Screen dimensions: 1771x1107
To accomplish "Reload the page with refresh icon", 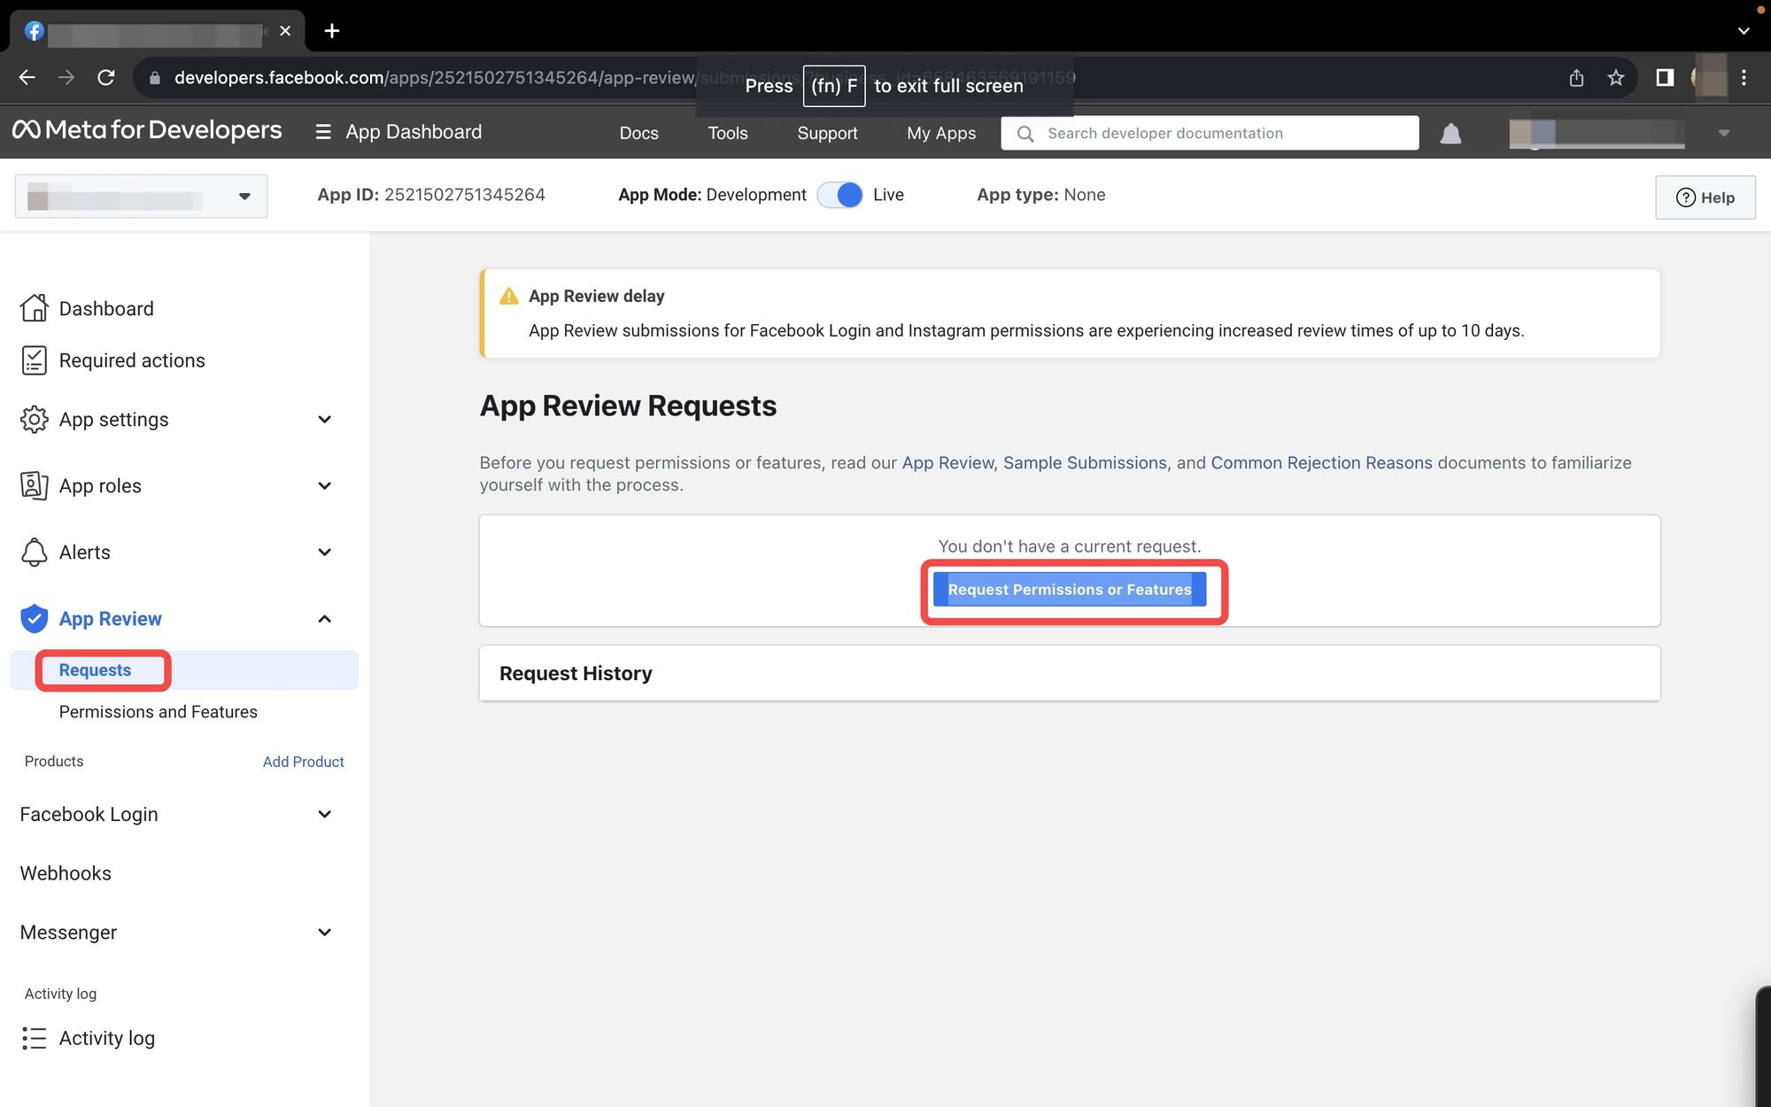I will (106, 78).
